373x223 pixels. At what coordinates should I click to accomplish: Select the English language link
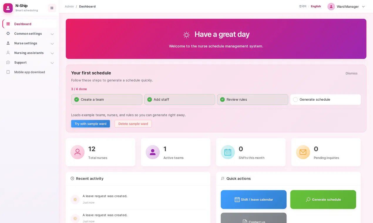point(316,6)
